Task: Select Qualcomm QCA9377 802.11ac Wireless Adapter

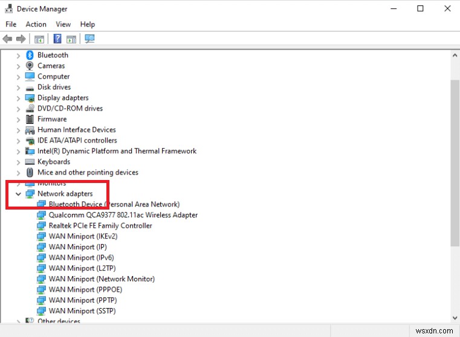Action: click(x=123, y=215)
